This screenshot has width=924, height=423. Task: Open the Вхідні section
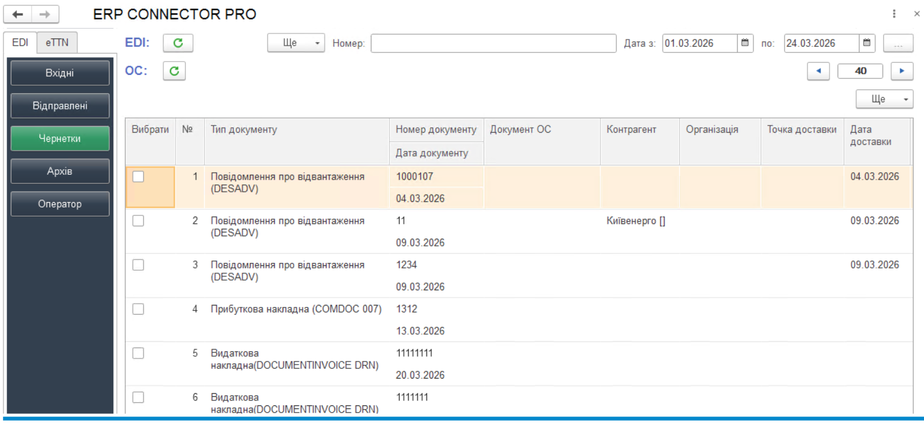(x=60, y=73)
